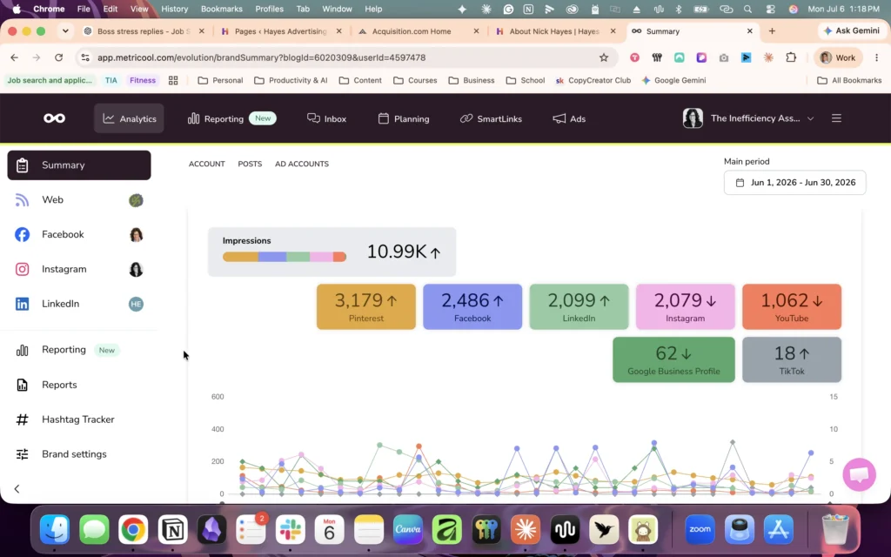Open SmartLinks in the top navigation
Viewport: 891px width, 557px height.
click(491, 118)
